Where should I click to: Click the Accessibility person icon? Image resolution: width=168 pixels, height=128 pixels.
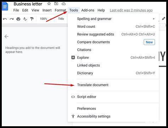click(x=73, y=116)
